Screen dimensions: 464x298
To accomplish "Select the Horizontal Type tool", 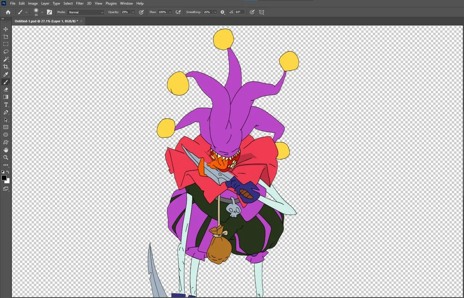I will point(6,105).
